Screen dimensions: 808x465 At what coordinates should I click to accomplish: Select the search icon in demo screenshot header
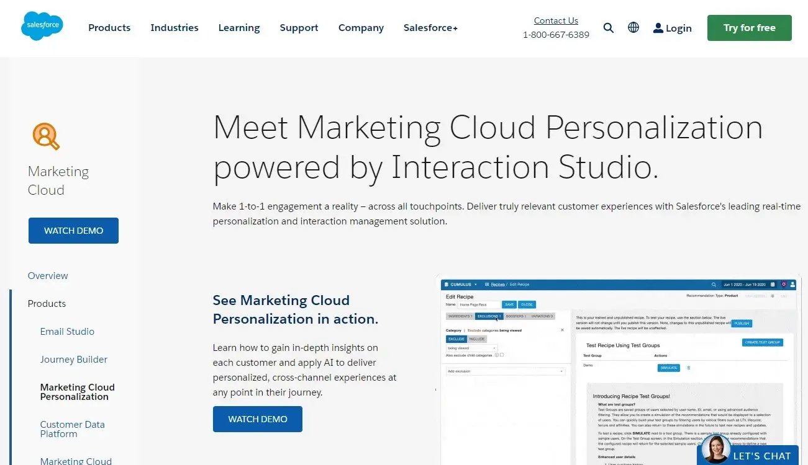point(714,285)
